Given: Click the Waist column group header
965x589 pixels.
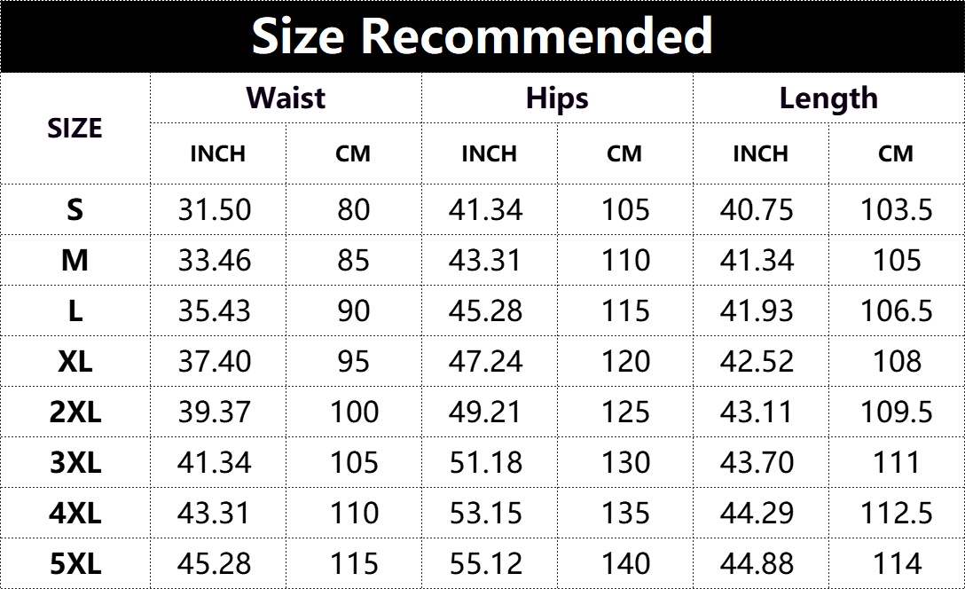Looking at the screenshot, I should coord(286,98).
